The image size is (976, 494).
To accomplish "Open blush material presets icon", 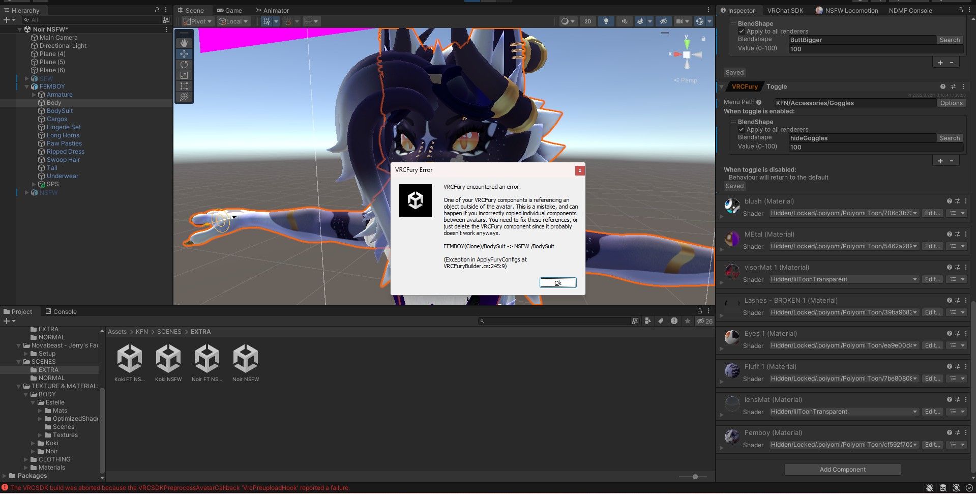I will point(958,201).
